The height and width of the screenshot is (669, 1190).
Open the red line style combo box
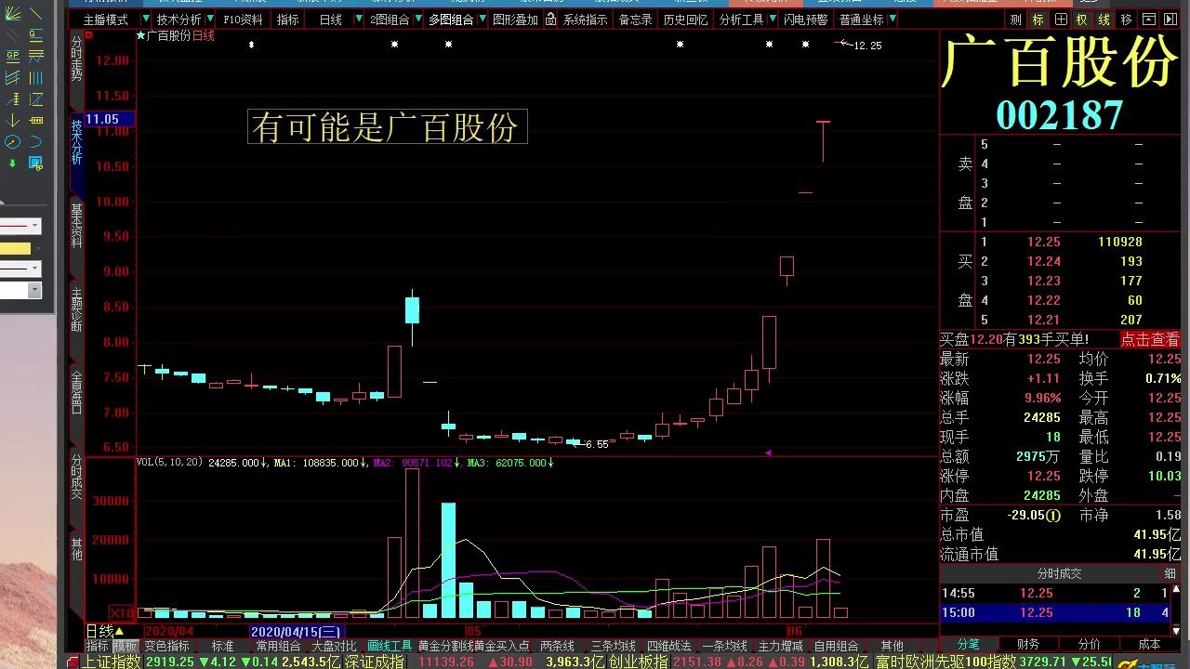coord(20,226)
